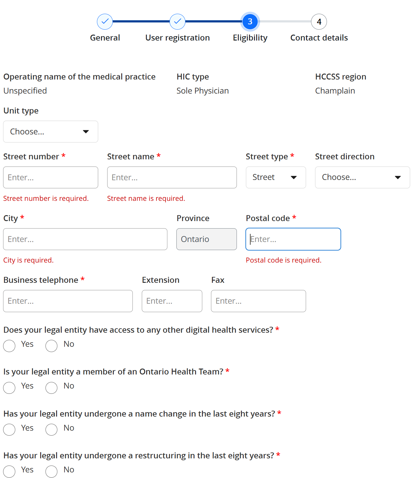Focus the Extension input field

(x=172, y=301)
